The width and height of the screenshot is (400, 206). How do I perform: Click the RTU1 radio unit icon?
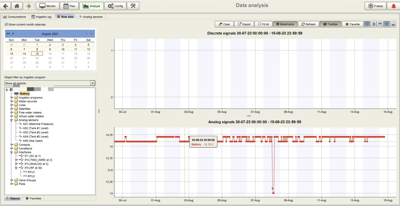25,172
